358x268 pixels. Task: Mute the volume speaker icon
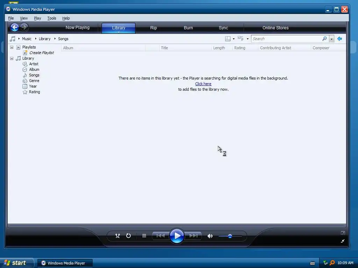click(x=210, y=236)
